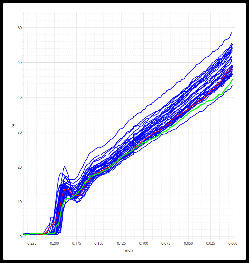Click the x-axis label 0.175

(x=76, y=243)
